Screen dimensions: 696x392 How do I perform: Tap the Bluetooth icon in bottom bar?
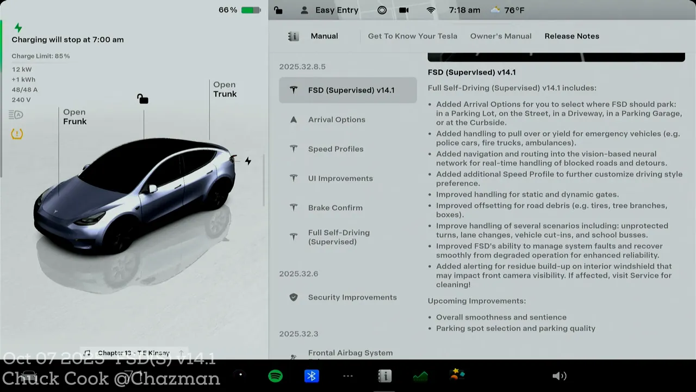click(312, 376)
